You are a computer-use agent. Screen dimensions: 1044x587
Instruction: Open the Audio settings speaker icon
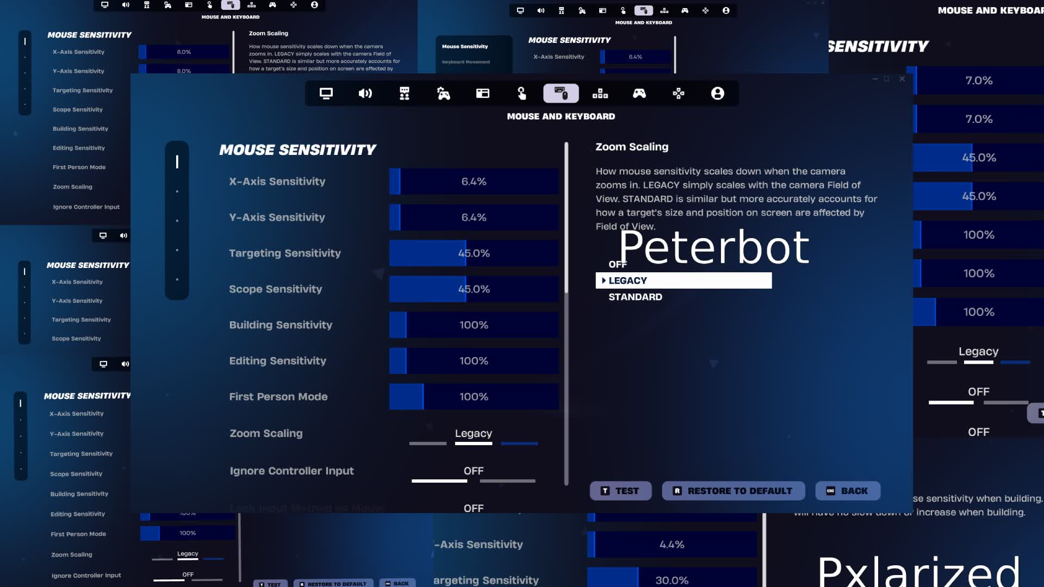pyautogui.click(x=365, y=93)
